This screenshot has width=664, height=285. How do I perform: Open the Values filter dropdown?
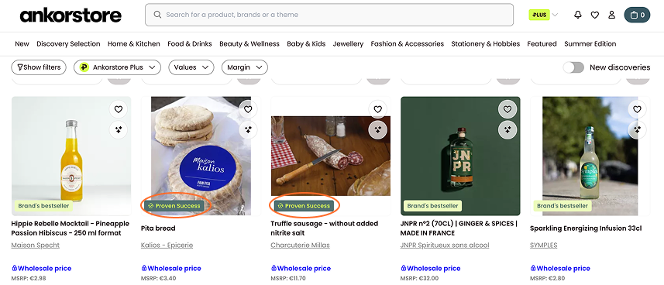tap(191, 67)
